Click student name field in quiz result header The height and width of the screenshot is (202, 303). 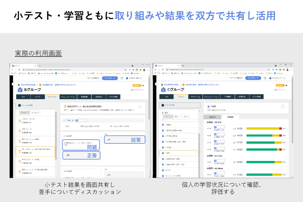click(83, 120)
